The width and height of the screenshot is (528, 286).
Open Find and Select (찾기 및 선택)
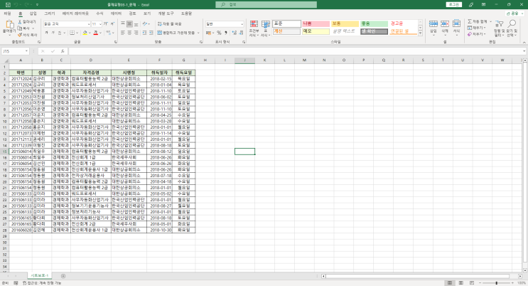[511, 28]
